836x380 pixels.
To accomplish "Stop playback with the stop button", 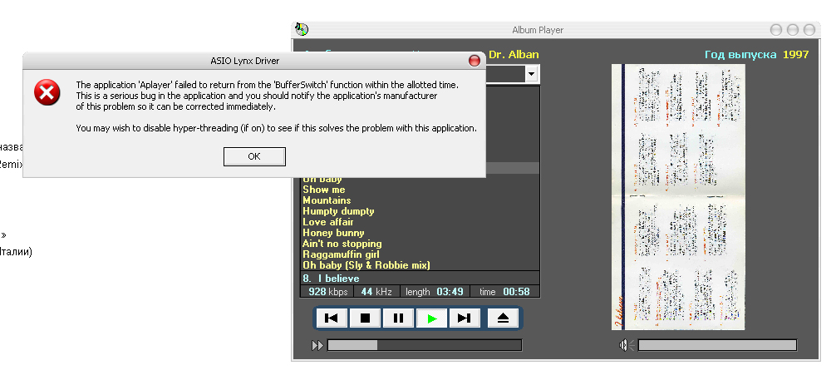I will 365,318.
